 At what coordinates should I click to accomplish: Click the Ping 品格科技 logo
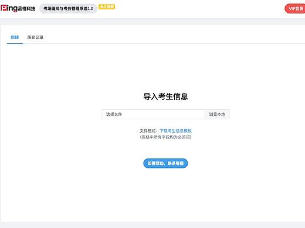[x=18, y=8]
